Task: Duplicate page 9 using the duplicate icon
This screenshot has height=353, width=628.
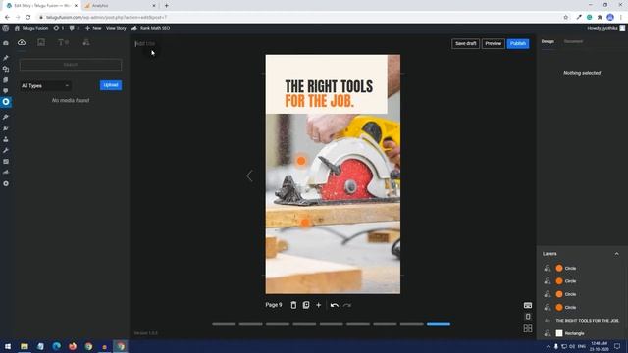Action: coord(306,305)
